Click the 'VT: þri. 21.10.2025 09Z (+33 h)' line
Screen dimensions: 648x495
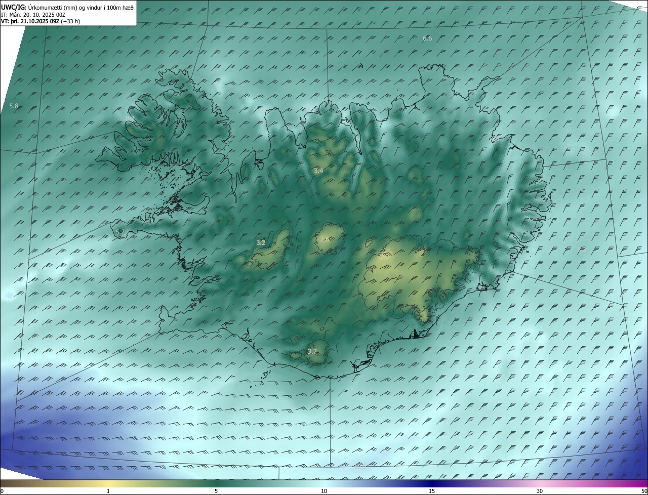pyautogui.click(x=40, y=21)
